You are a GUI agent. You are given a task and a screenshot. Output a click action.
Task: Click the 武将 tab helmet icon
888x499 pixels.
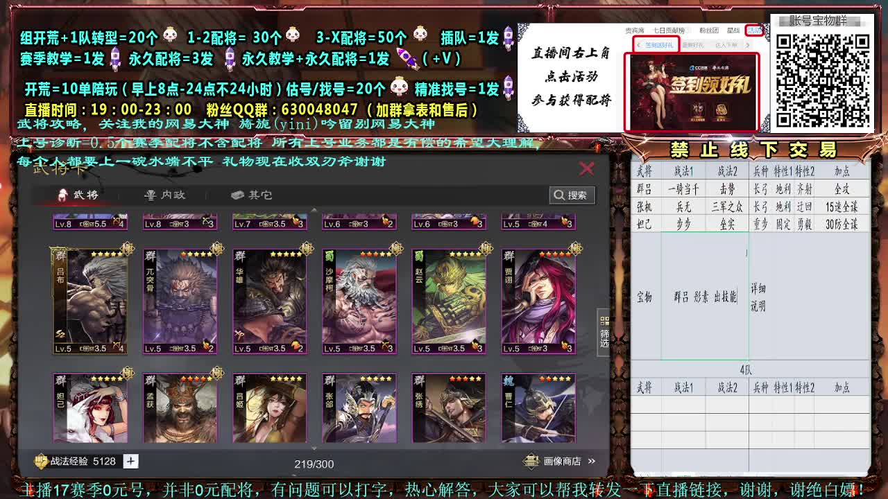(x=63, y=195)
